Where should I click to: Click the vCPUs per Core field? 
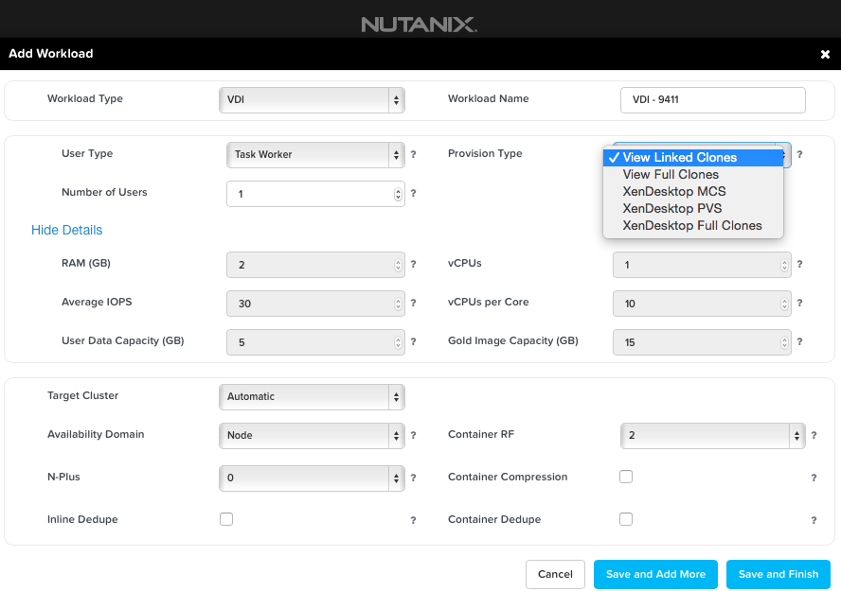[702, 304]
